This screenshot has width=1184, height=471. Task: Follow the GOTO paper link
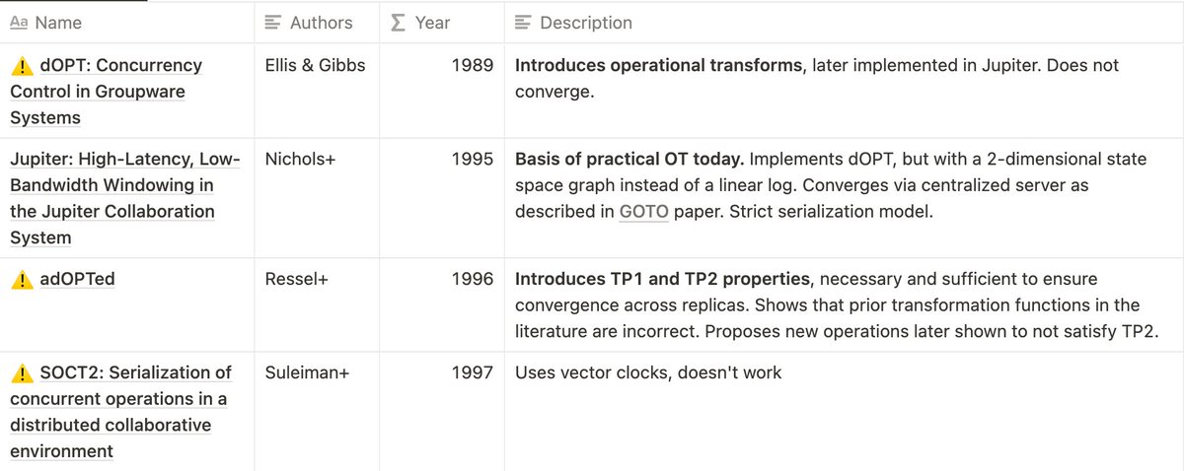coord(643,212)
